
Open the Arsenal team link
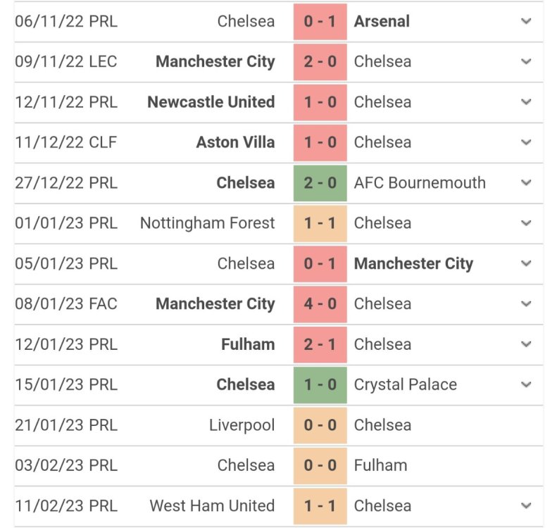[382, 21]
